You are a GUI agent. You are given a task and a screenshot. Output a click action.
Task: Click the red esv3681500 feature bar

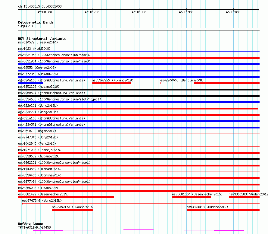click(x=192, y=198)
